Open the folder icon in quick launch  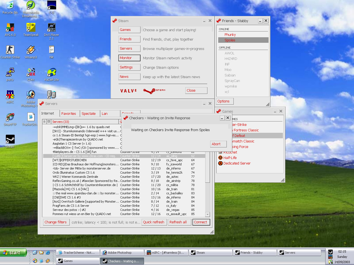point(41,253)
